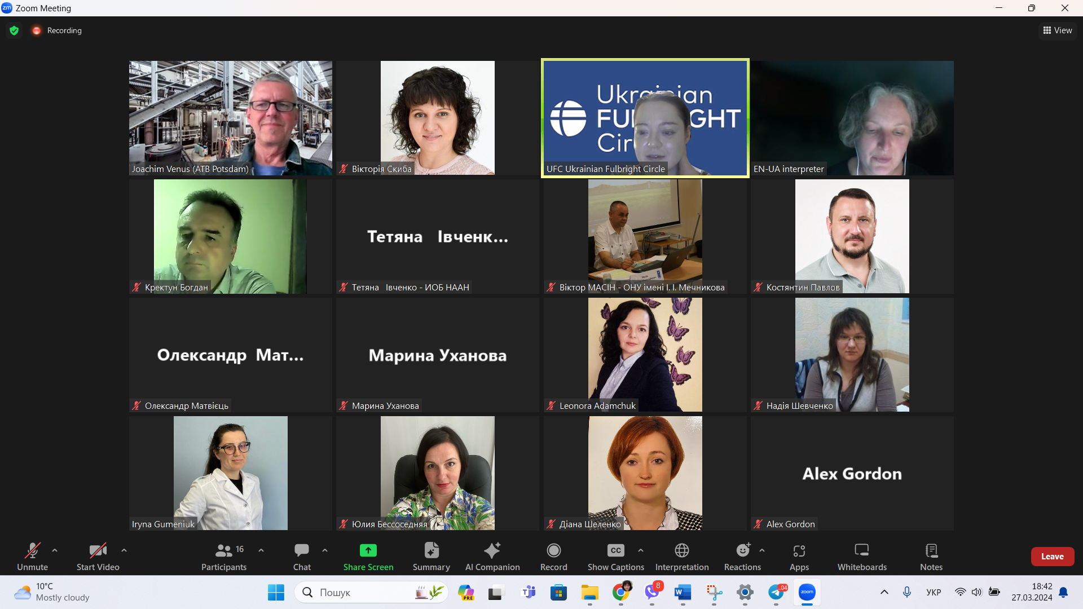Open the Whiteboards icon

coord(861,550)
